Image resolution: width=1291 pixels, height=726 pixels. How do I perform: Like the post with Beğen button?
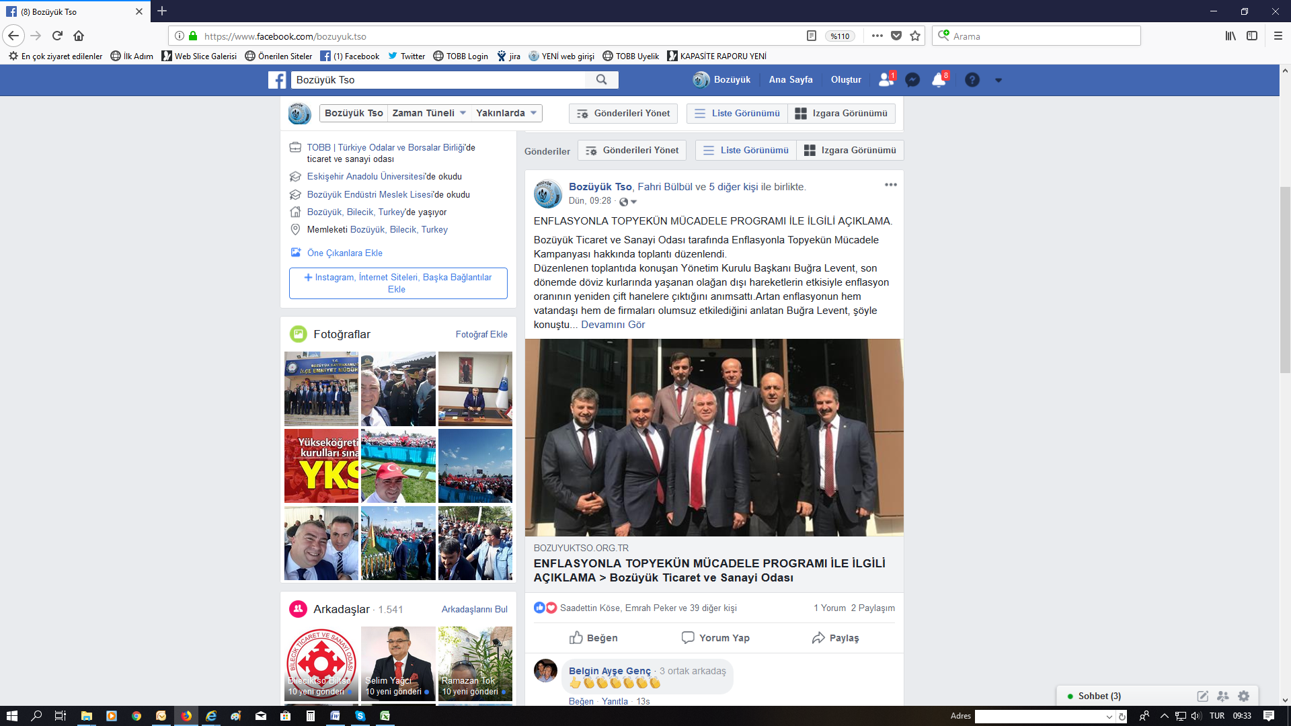(594, 638)
